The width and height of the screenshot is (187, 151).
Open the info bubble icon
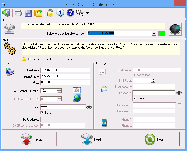coord(60,13)
